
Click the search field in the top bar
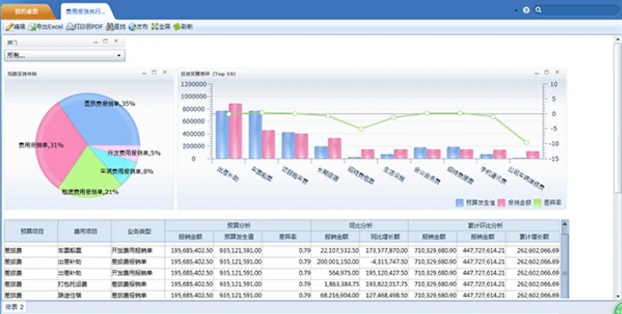580,10
